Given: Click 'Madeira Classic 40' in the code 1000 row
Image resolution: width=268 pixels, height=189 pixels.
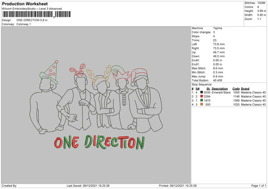Looking at the screenshot, I should (x=253, y=92).
